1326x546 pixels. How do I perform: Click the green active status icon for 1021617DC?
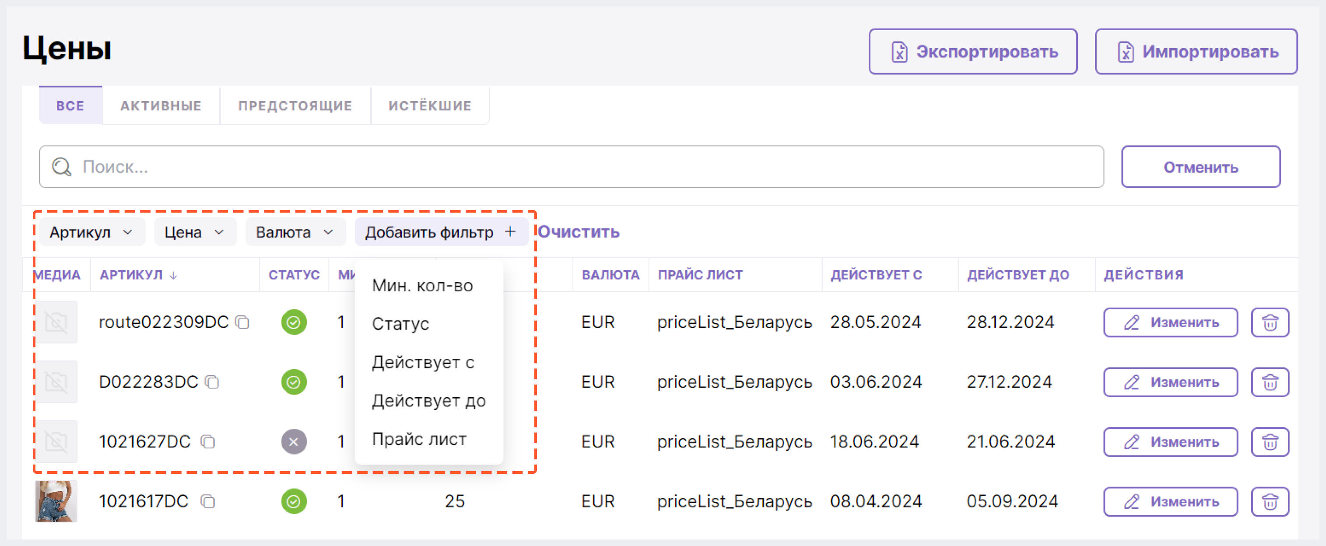(x=294, y=501)
